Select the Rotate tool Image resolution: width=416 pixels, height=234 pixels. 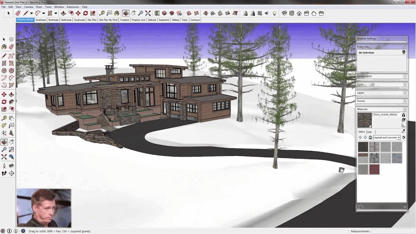pyautogui.click(x=4, y=101)
